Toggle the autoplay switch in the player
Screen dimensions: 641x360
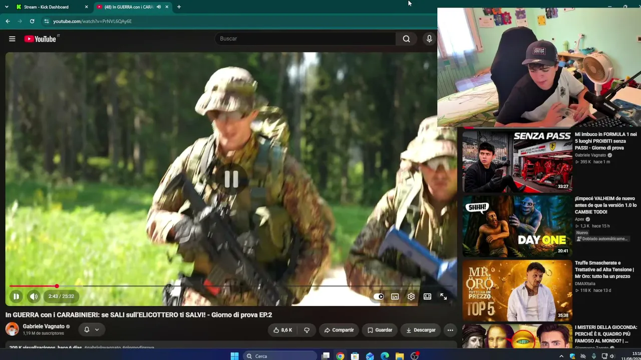(x=379, y=296)
